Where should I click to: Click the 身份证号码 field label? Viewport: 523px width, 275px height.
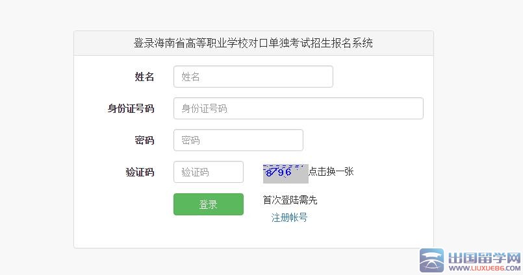click(131, 108)
